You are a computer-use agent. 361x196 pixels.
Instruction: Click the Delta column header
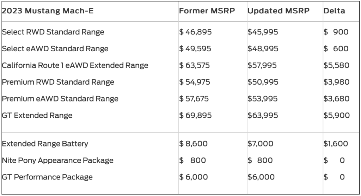334,11
